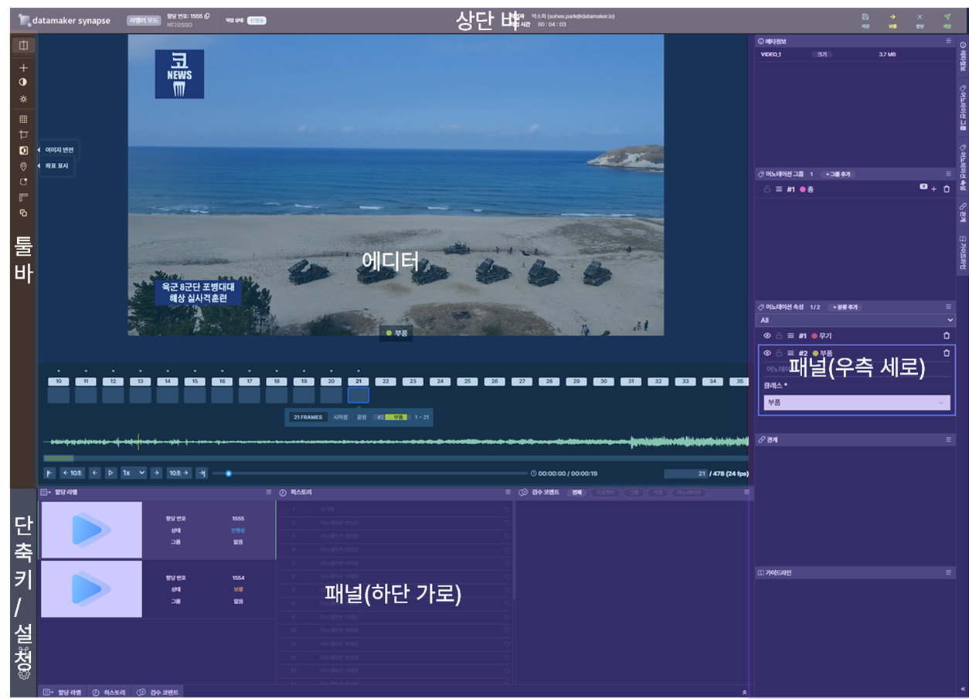Screen dimensions: 969x699
Task: Click the #2 부품 tag in frame popup
Action: click(391, 417)
